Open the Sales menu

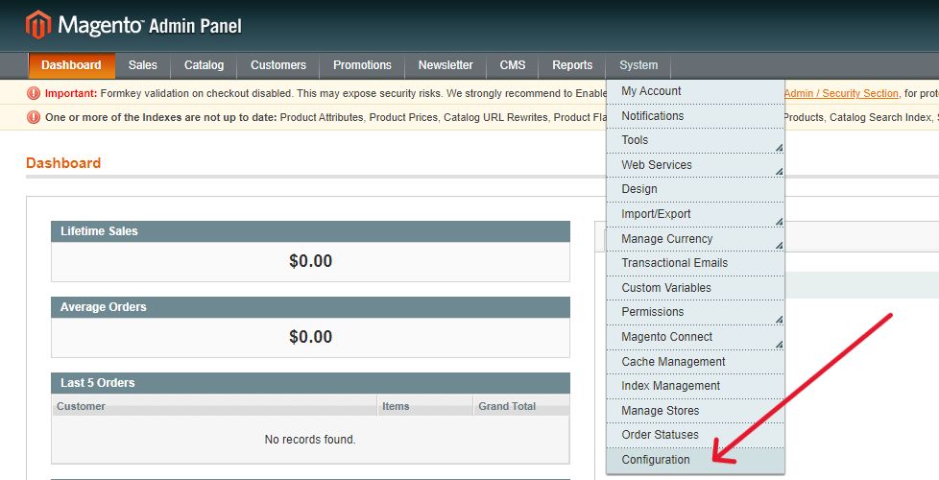pos(143,65)
